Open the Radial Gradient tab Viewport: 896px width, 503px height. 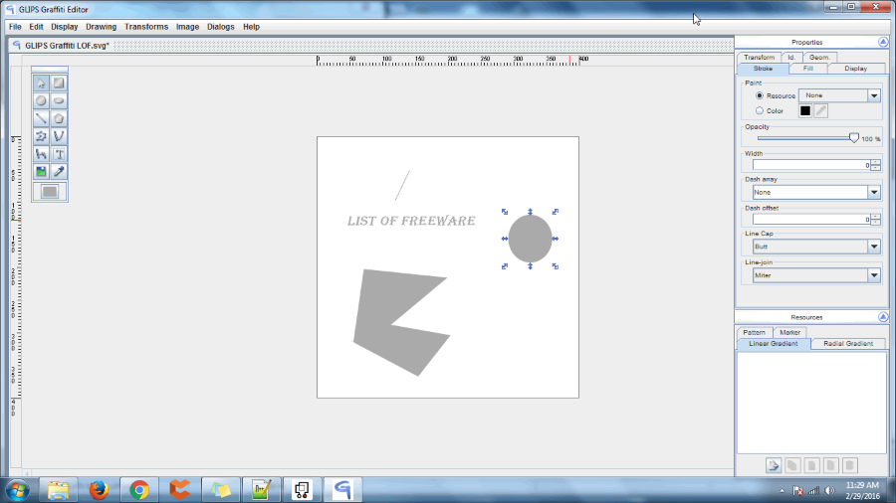(848, 344)
